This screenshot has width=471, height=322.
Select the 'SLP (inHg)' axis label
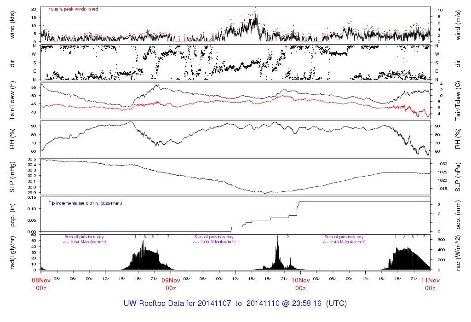12,177
